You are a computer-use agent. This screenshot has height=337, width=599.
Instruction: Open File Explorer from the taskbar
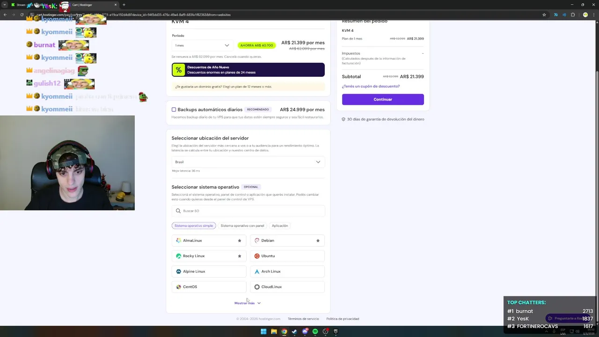click(x=274, y=331)
